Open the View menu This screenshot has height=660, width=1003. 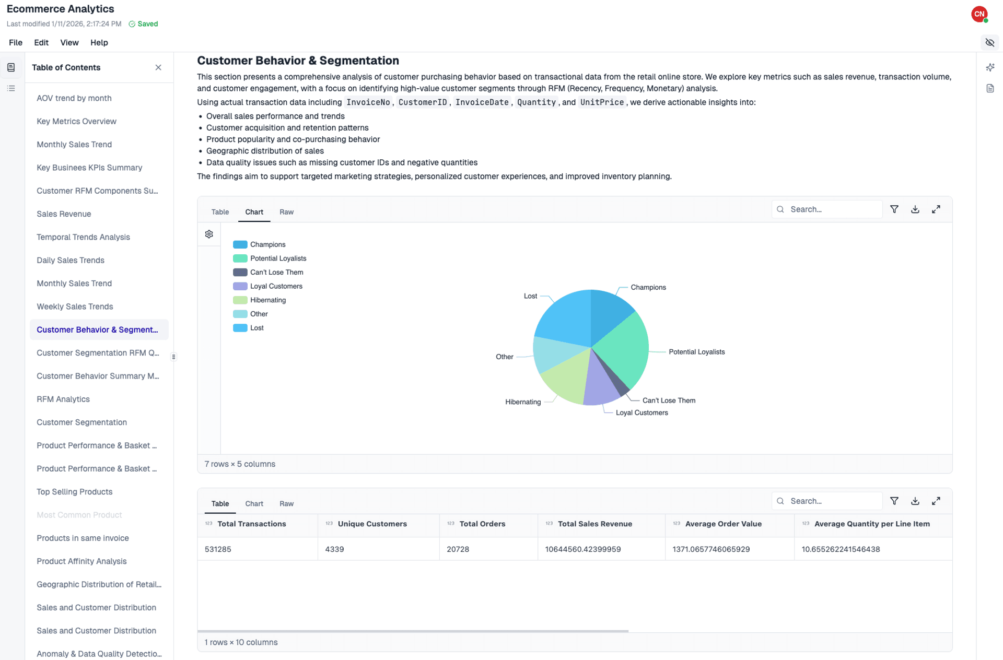tap(69, 42)
